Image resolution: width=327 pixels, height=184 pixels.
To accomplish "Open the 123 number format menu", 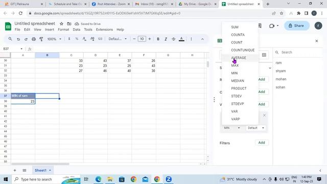I will [x=100, y=39].
